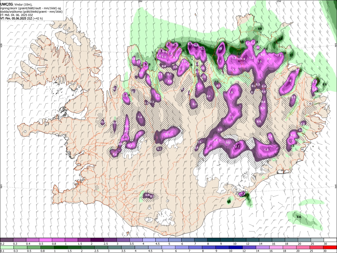This screenshot has height=253, width=337.
Task: Select the black 0.9 value at the northeast tip
Action: coord(260,28)
